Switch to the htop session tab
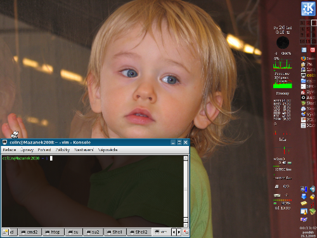The image size is (317, 238). click(53, 232)
